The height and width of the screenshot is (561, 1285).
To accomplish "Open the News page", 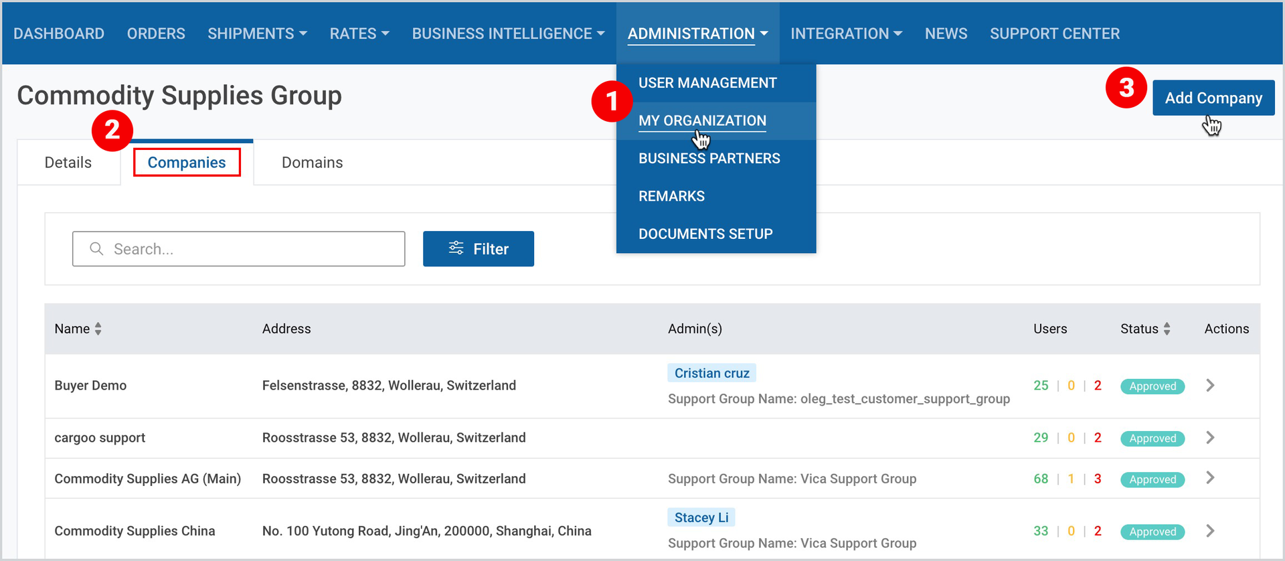I will pyautogui.click(x=946, y=33).
